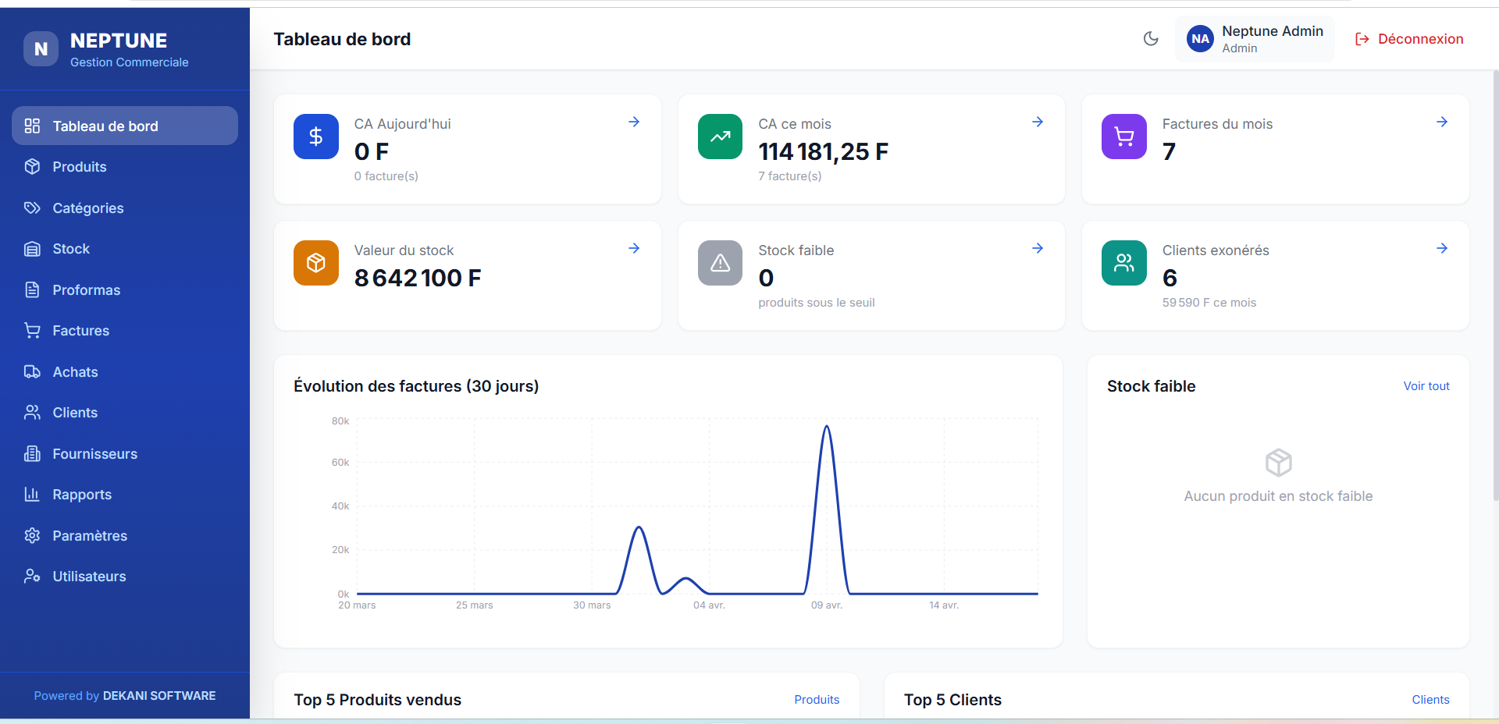Viewport: 1499px width, 724px height.
Task: Click the Neptune N logo in sidebar
Action: tap(41, 49)
